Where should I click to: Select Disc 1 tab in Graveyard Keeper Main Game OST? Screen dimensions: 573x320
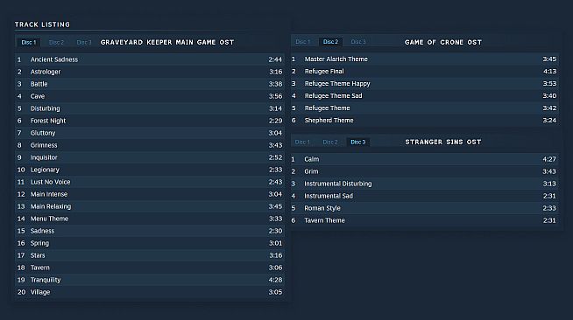point(29,42)
